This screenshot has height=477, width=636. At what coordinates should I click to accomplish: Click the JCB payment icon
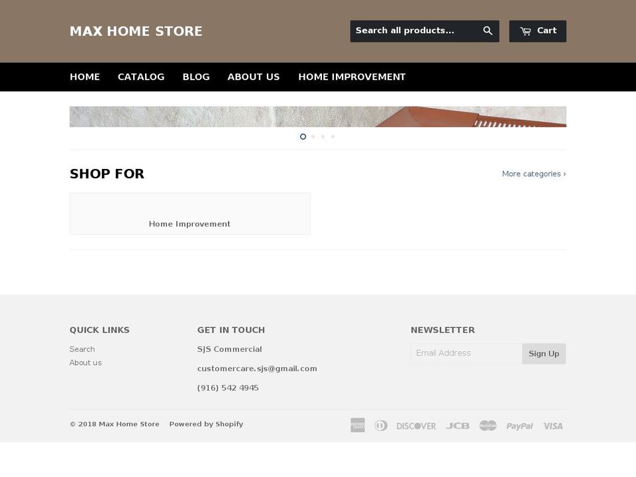tap(458, 426)
